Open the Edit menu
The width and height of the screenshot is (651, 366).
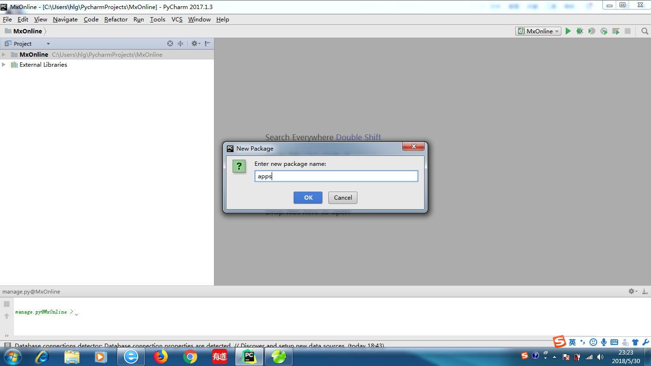(23, 20)
